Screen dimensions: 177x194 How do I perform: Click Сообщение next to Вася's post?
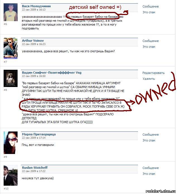151,6
